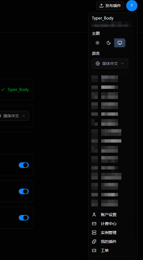Click the 语言 language label
143x260 pixels.
click(96, 53)
